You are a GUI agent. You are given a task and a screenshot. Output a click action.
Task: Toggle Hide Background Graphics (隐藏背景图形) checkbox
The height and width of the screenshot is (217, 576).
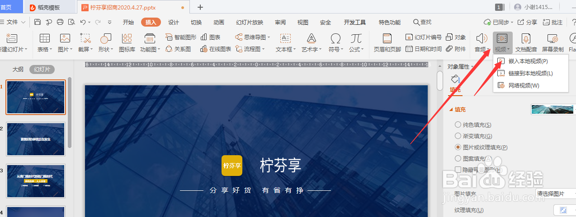458,170
